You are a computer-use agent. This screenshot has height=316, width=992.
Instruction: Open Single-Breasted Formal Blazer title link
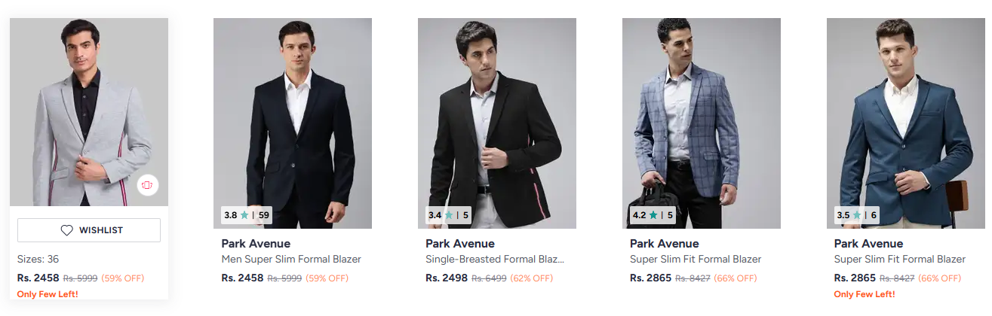[495, 260]
